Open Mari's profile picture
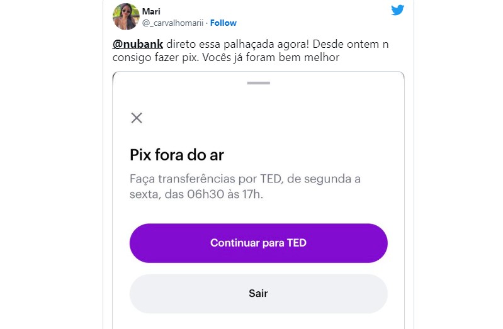Screen dimensions: 503x329 [x=126, y=17]
